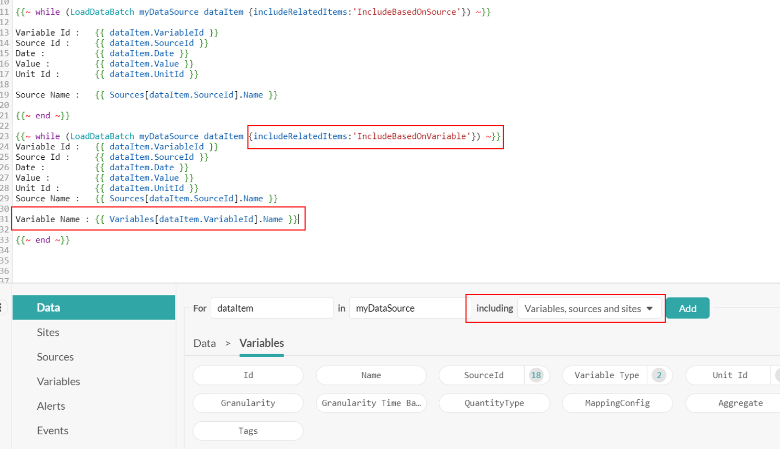Select the QuantityType field pill
The width and height of the screenshot is (780, 449).
[x=493, y=403]
